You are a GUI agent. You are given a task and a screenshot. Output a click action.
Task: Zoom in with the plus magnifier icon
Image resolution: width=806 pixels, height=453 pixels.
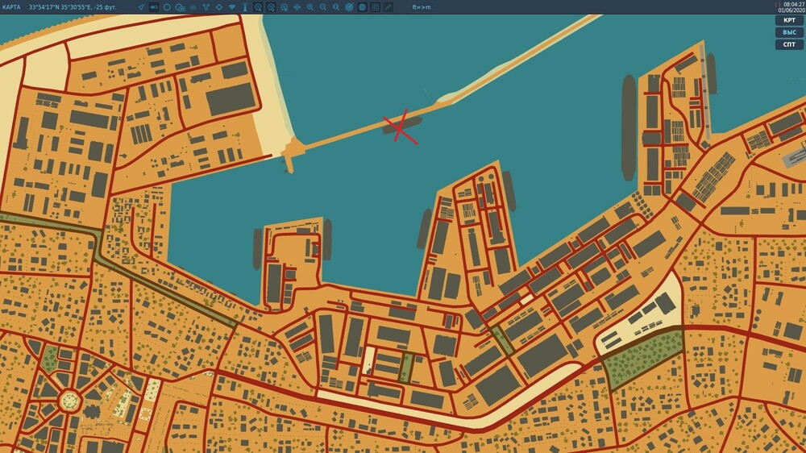310,7
